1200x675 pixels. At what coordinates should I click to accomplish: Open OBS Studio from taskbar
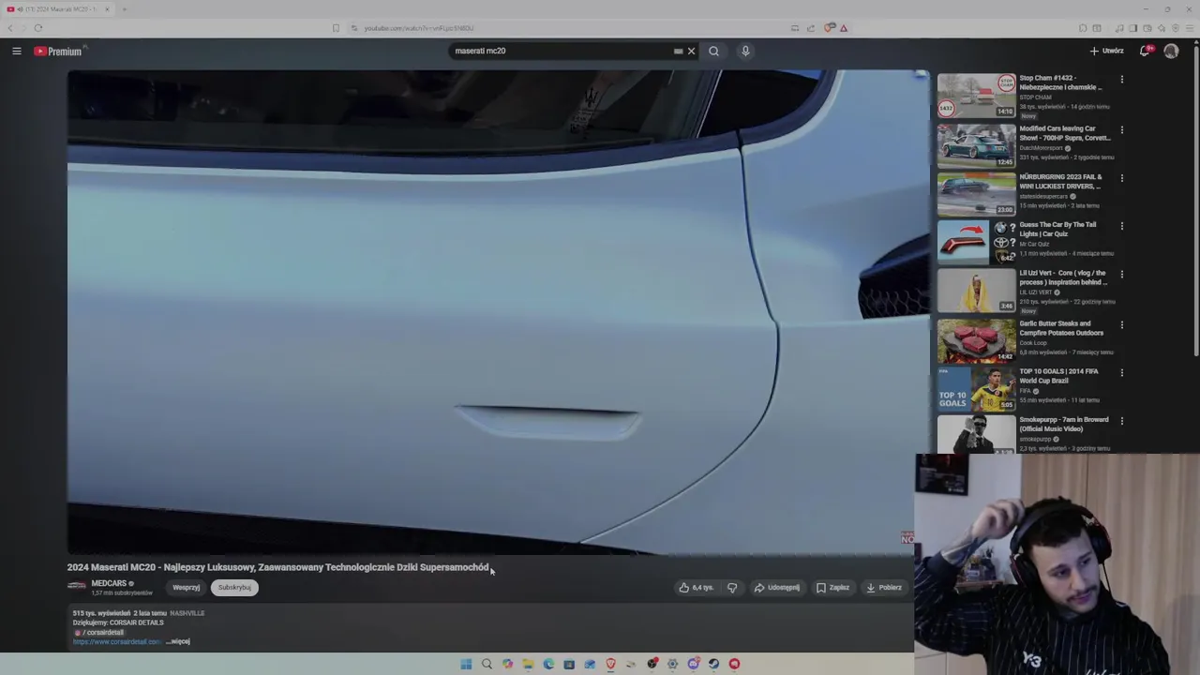coord(652,664)
